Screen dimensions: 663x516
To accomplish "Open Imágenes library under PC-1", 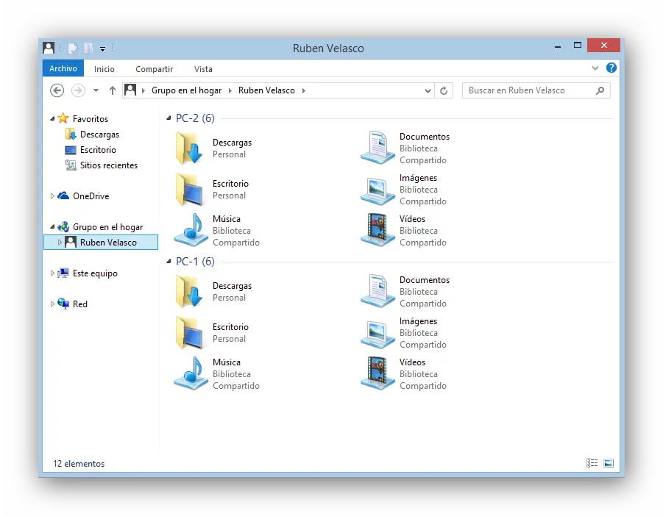I will 404,333.
